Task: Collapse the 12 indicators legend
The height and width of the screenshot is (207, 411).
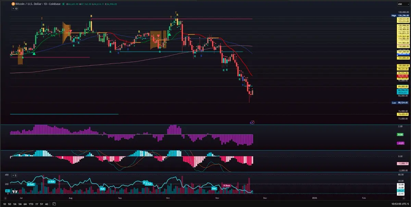Action: pyautogui.click(x=15, y=9)
